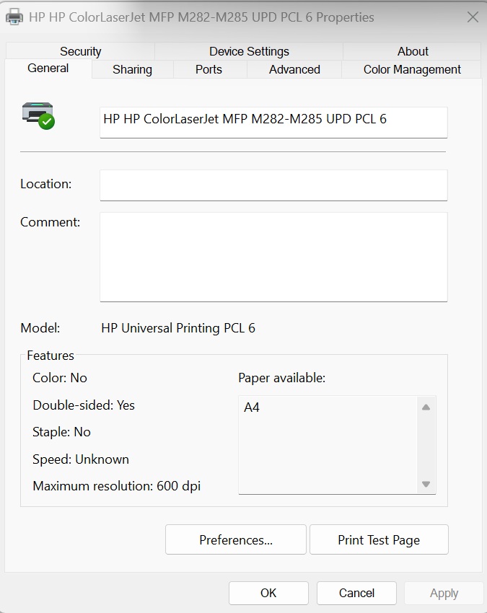Click the printer status icon with green checkmark
Screen dimensions: 487x613
38,115
